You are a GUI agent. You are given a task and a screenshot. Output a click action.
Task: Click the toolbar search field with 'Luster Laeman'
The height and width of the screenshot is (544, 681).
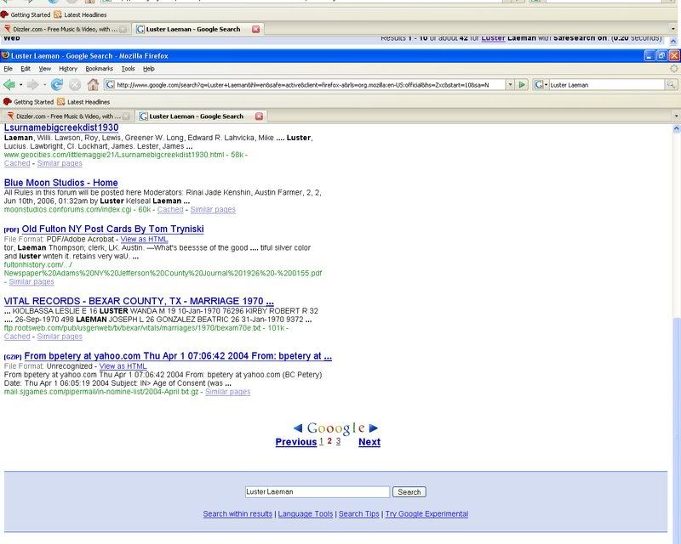pos(607,85)
